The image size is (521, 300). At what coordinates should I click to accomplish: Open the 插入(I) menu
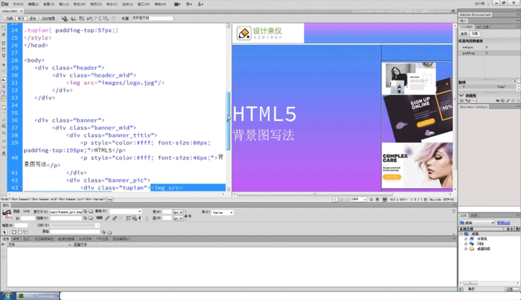(64, 4)
